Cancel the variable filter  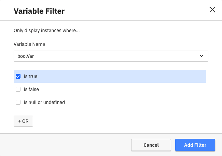pos(151,145)
